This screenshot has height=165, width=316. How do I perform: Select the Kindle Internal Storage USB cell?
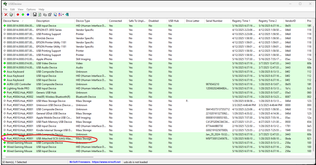point(54,130)
